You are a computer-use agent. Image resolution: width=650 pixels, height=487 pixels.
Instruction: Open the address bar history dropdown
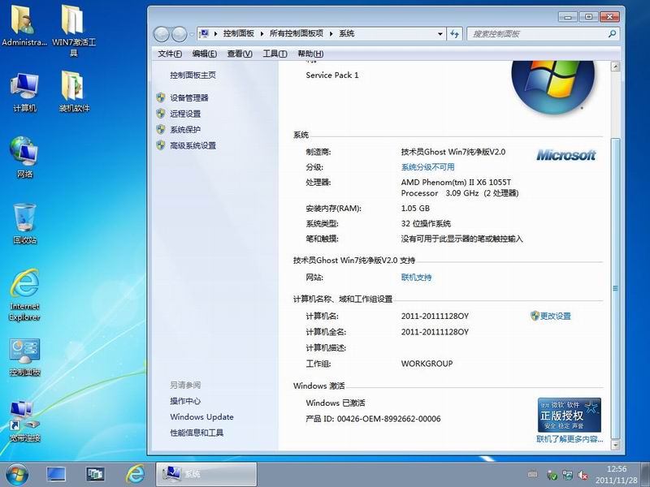click(440, 34)
